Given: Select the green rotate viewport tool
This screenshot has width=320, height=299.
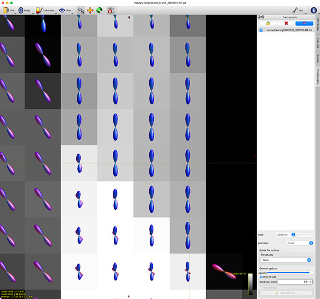Looking at the screenshot, I should tap(99, 10).
